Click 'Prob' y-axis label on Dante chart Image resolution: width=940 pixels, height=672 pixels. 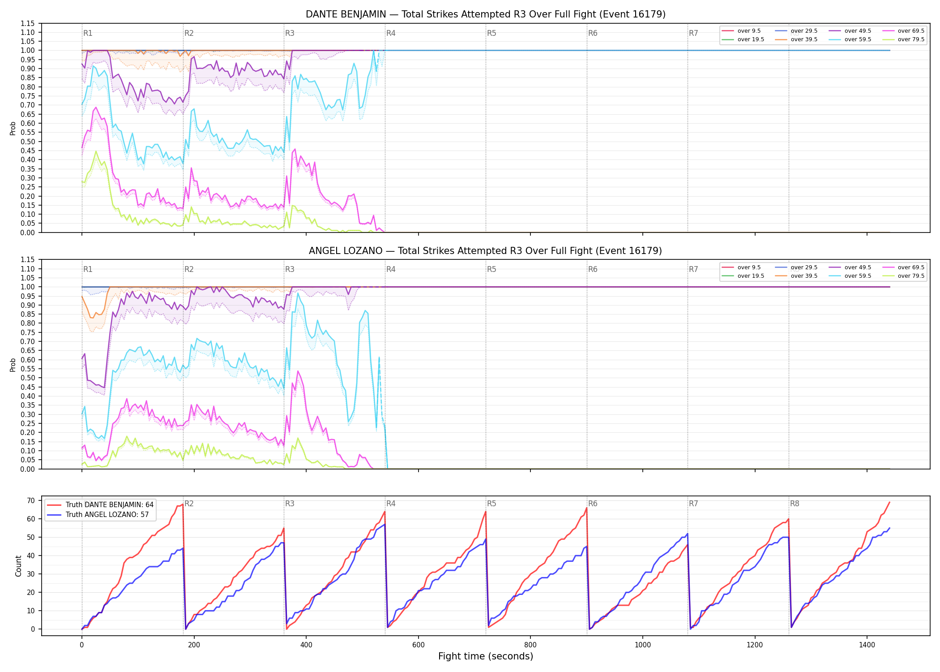[13, 128]
